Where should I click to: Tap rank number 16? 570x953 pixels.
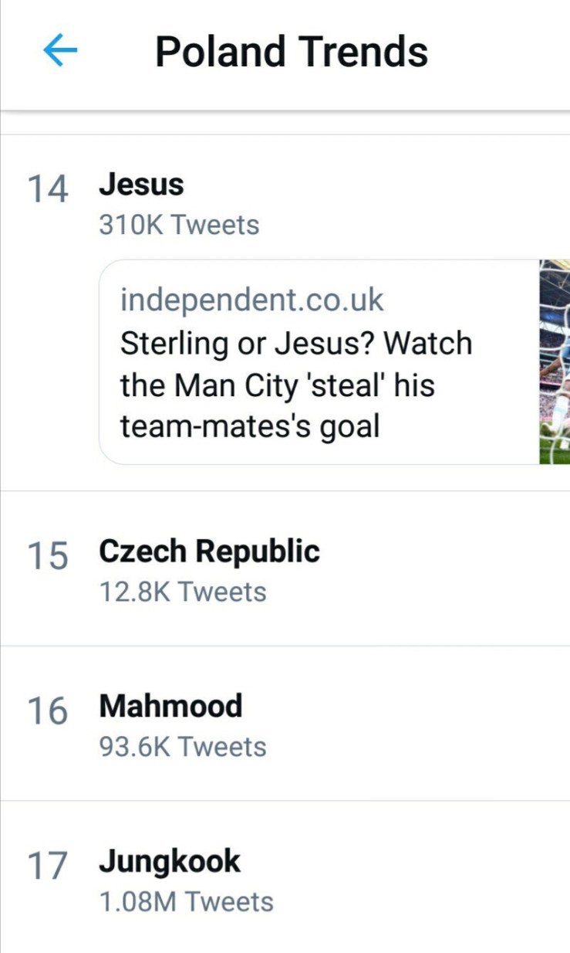click(x=47, y=711)
